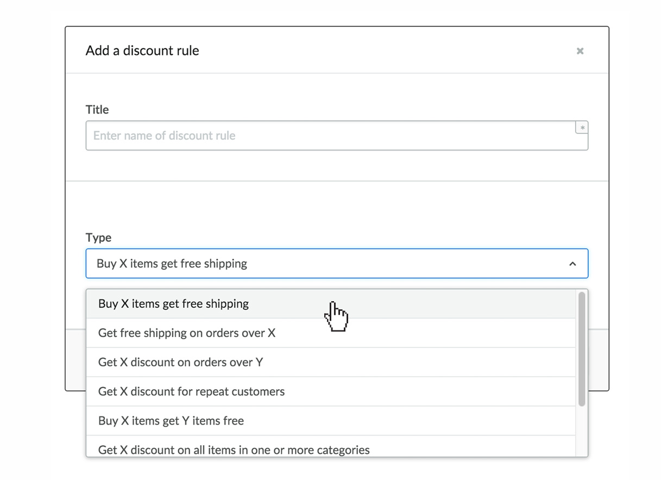The height and width of the screenshot is (480, 661).
Task: Click the "Title" field label
Action: pyautogui.click(x=97, y=110)
